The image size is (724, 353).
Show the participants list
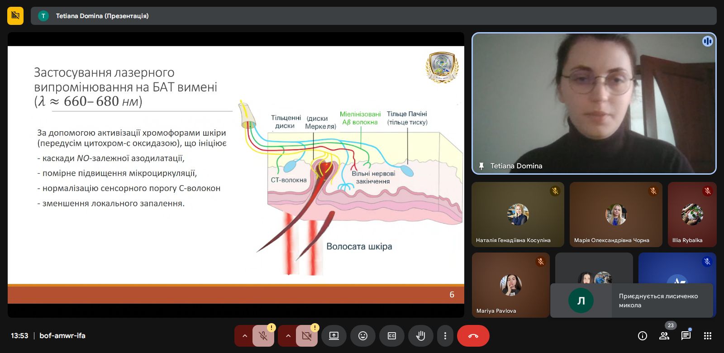[x=664, y=336]
